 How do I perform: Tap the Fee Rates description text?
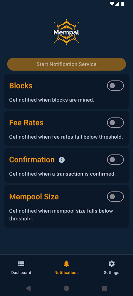[66, 137]
